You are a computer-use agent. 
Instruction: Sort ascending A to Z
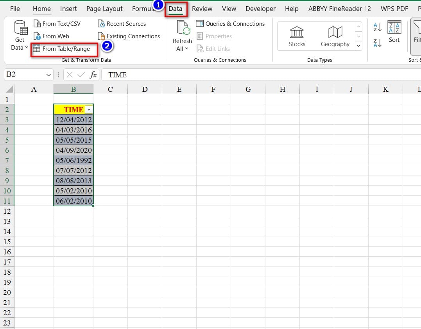(378, 27)
